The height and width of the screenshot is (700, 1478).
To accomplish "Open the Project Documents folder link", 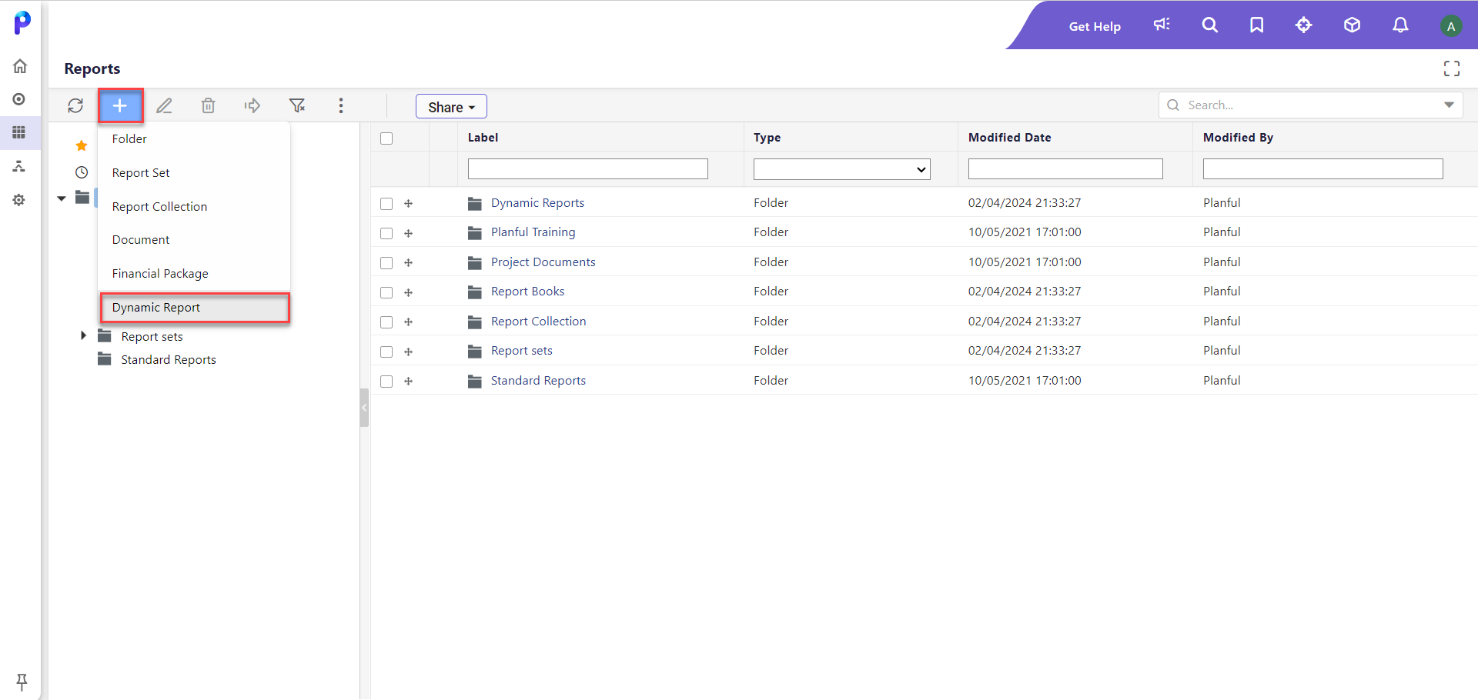I will 543,262.
